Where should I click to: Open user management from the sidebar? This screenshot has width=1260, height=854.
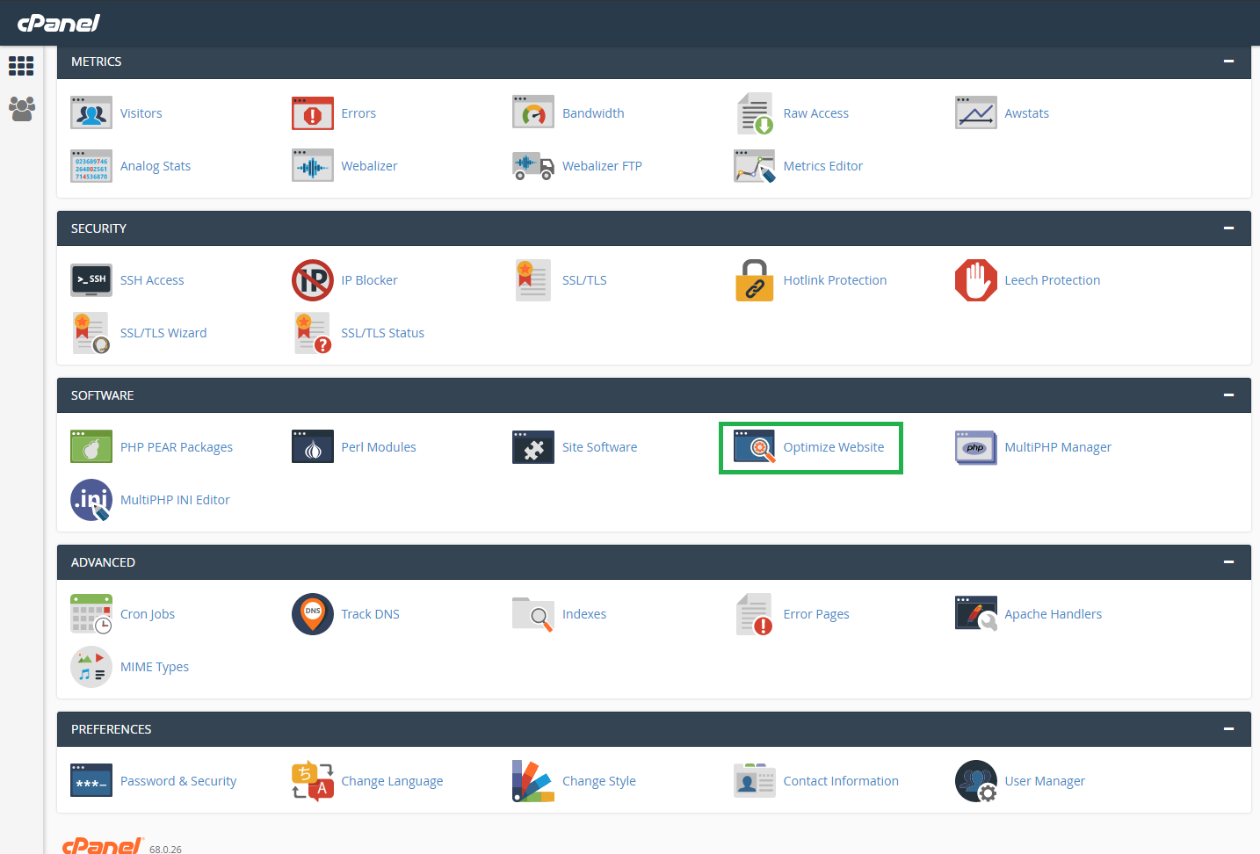pyautogui.click(x=21, y=109)
